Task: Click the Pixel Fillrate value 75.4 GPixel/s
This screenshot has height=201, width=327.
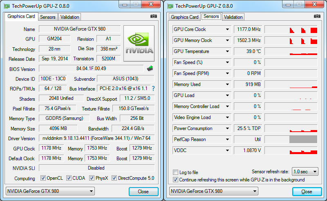Action: [x=58, y=108]
